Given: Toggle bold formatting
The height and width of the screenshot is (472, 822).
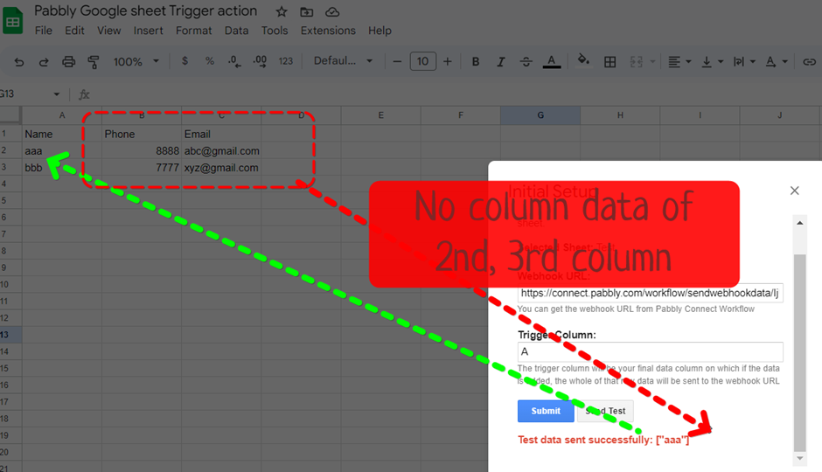Looking at the screenshot, I should point(476,62).
